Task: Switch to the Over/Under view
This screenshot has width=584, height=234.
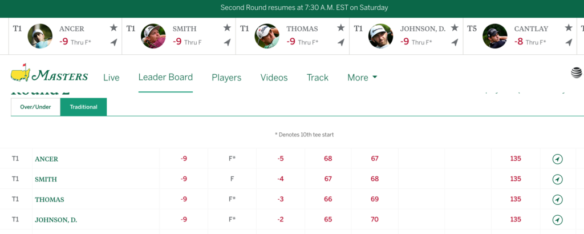Action: 35,107
